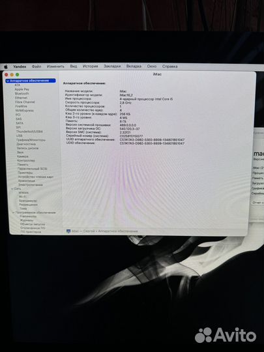Open the Вкладка menu

134,66
